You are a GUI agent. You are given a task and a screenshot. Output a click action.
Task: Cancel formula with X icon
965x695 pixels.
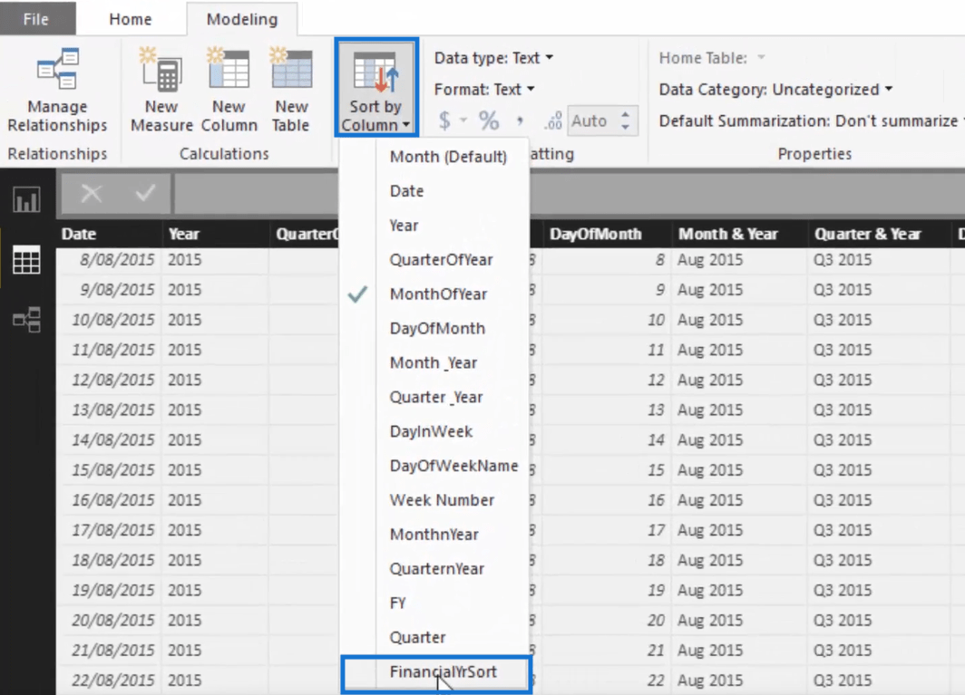[91, 194]
